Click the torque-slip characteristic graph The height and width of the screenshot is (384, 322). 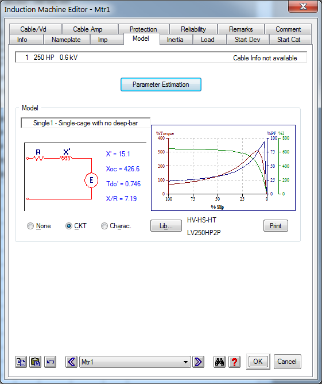point(223,168)
